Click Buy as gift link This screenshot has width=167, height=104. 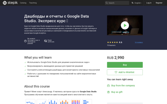[117, 92]
